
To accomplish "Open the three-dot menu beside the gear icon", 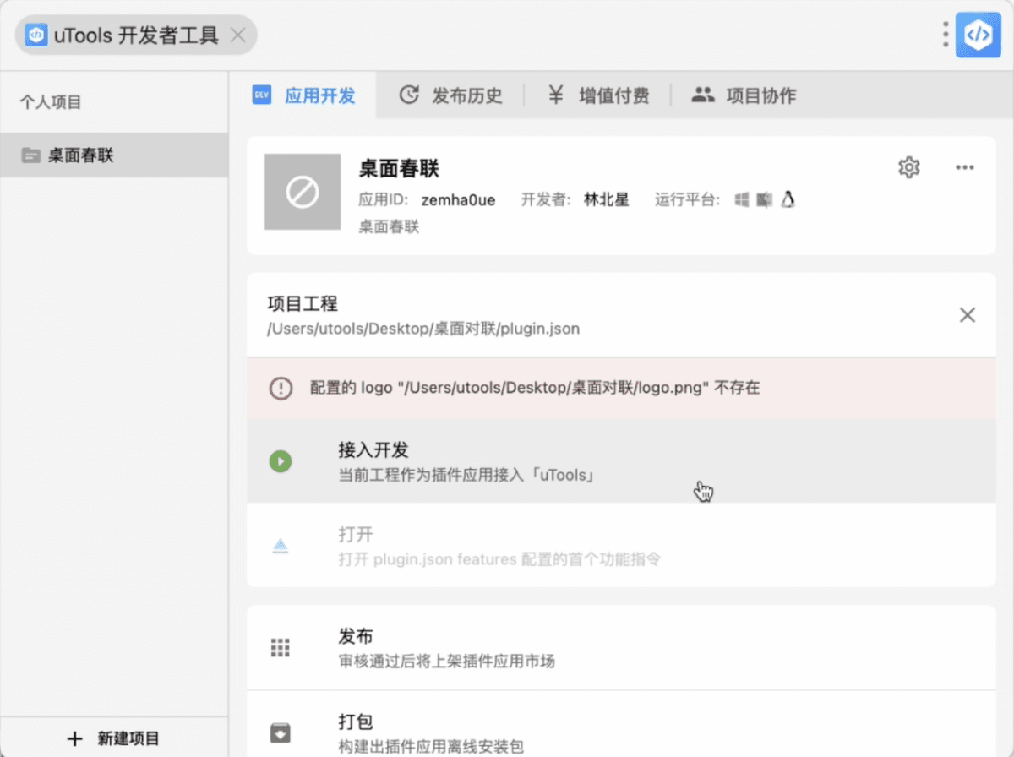I will coord(964,167).
